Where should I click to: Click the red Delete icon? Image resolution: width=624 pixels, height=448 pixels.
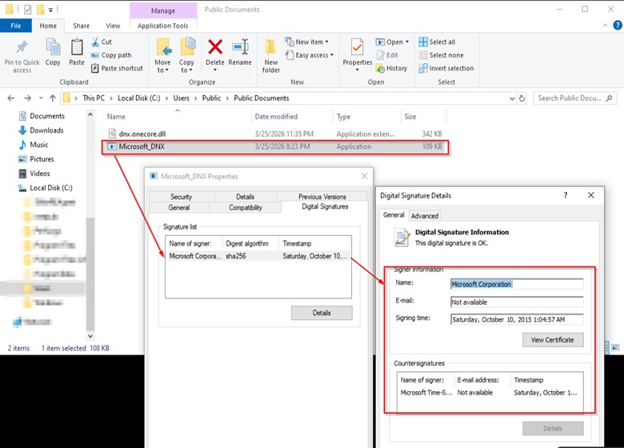click(215, 48)
